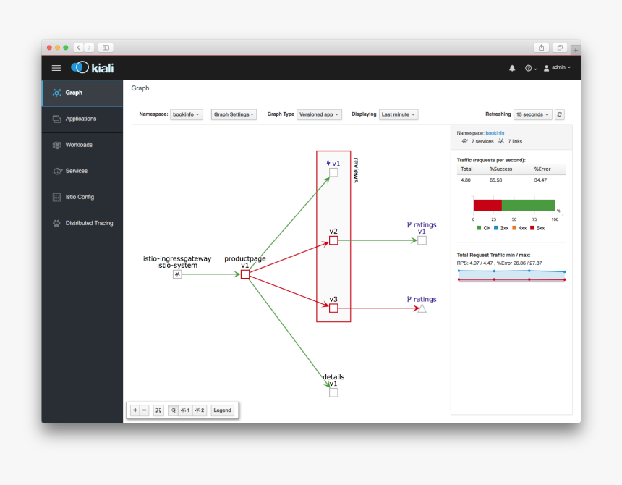
Task: Change the Refreshing interval dropdown
Action: (x=532, y=114)
